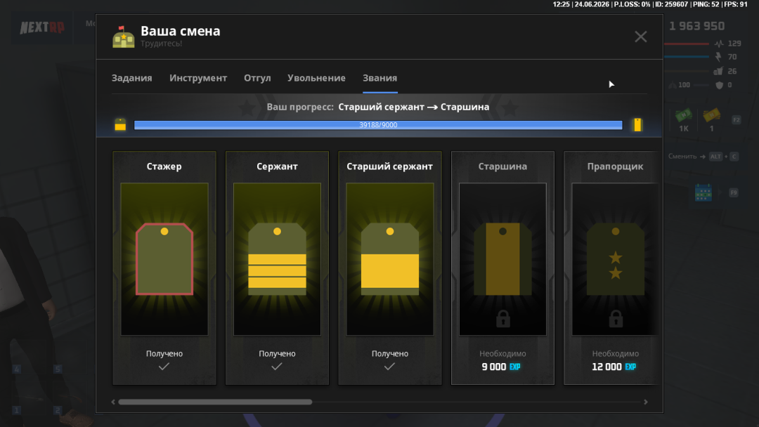The width and height of the screenshot is (759, 427).
Task: Open the Задания tab
Action: [x=131, y=78]
